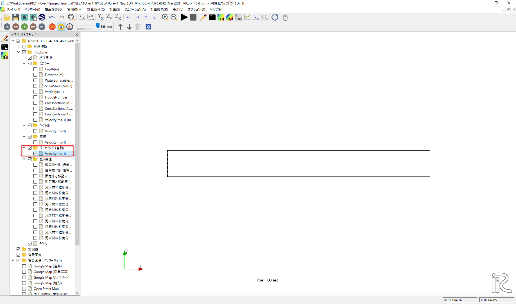516x304 pixels.
Task: Reset rotation XY axes icon
Action: (82, 17)
